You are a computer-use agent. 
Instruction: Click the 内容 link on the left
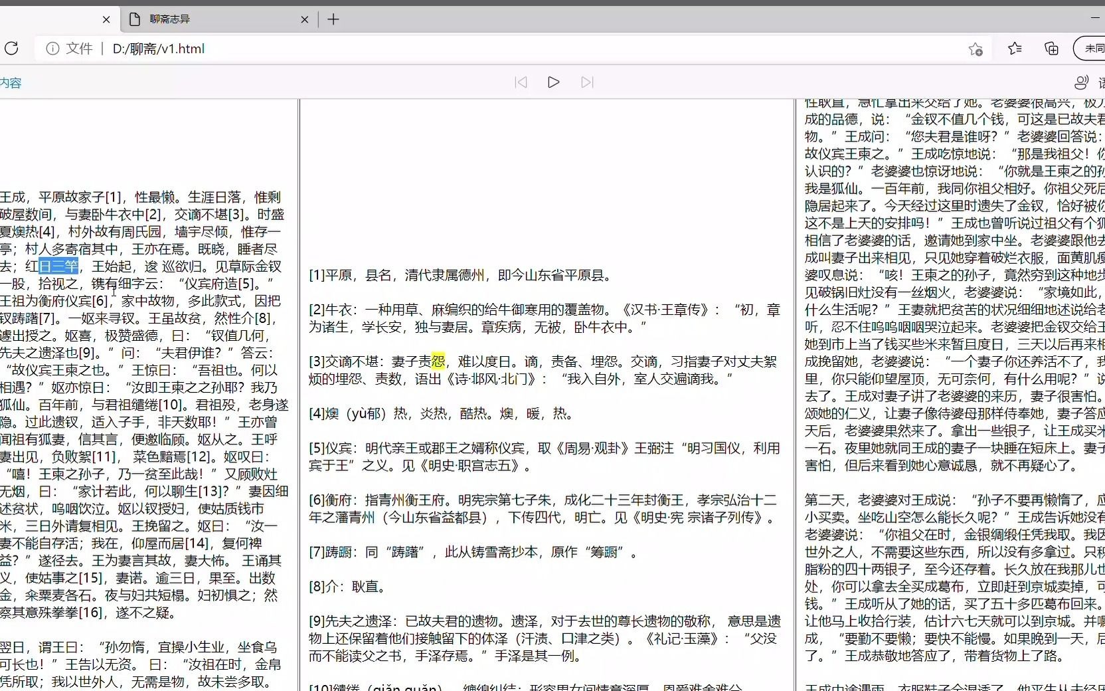coord(11,83)
